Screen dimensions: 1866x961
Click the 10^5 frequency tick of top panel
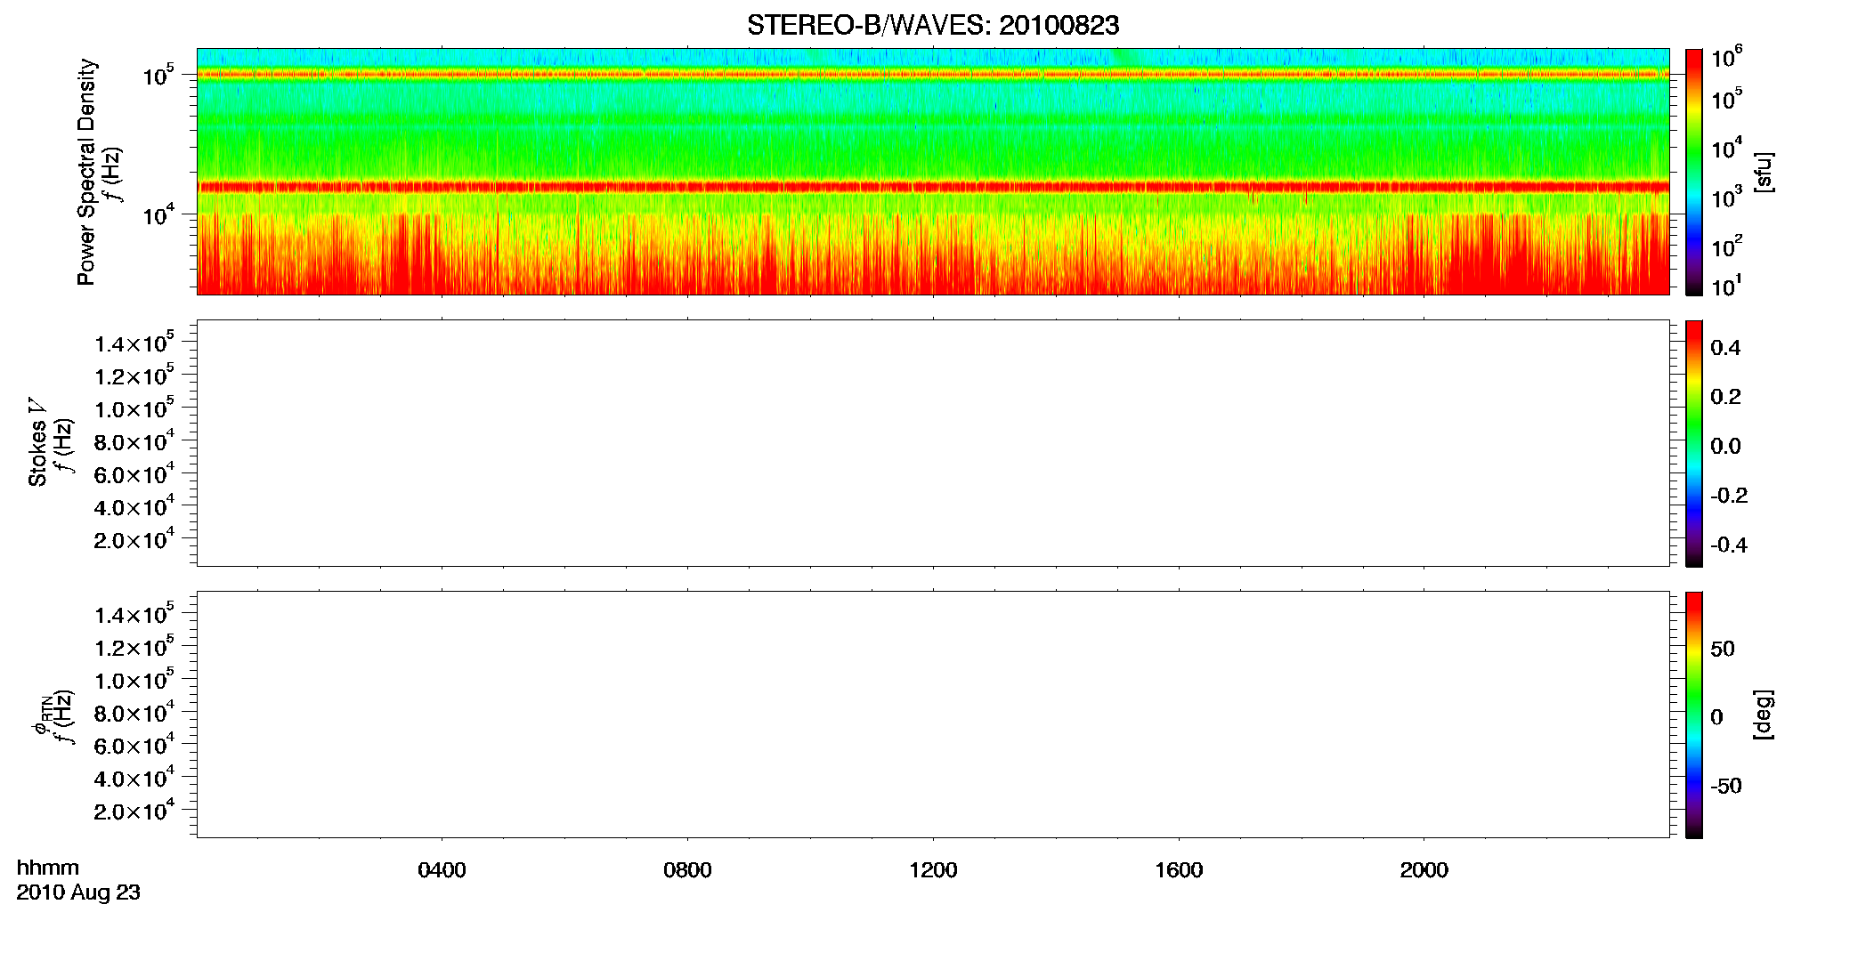pos(158,76)
